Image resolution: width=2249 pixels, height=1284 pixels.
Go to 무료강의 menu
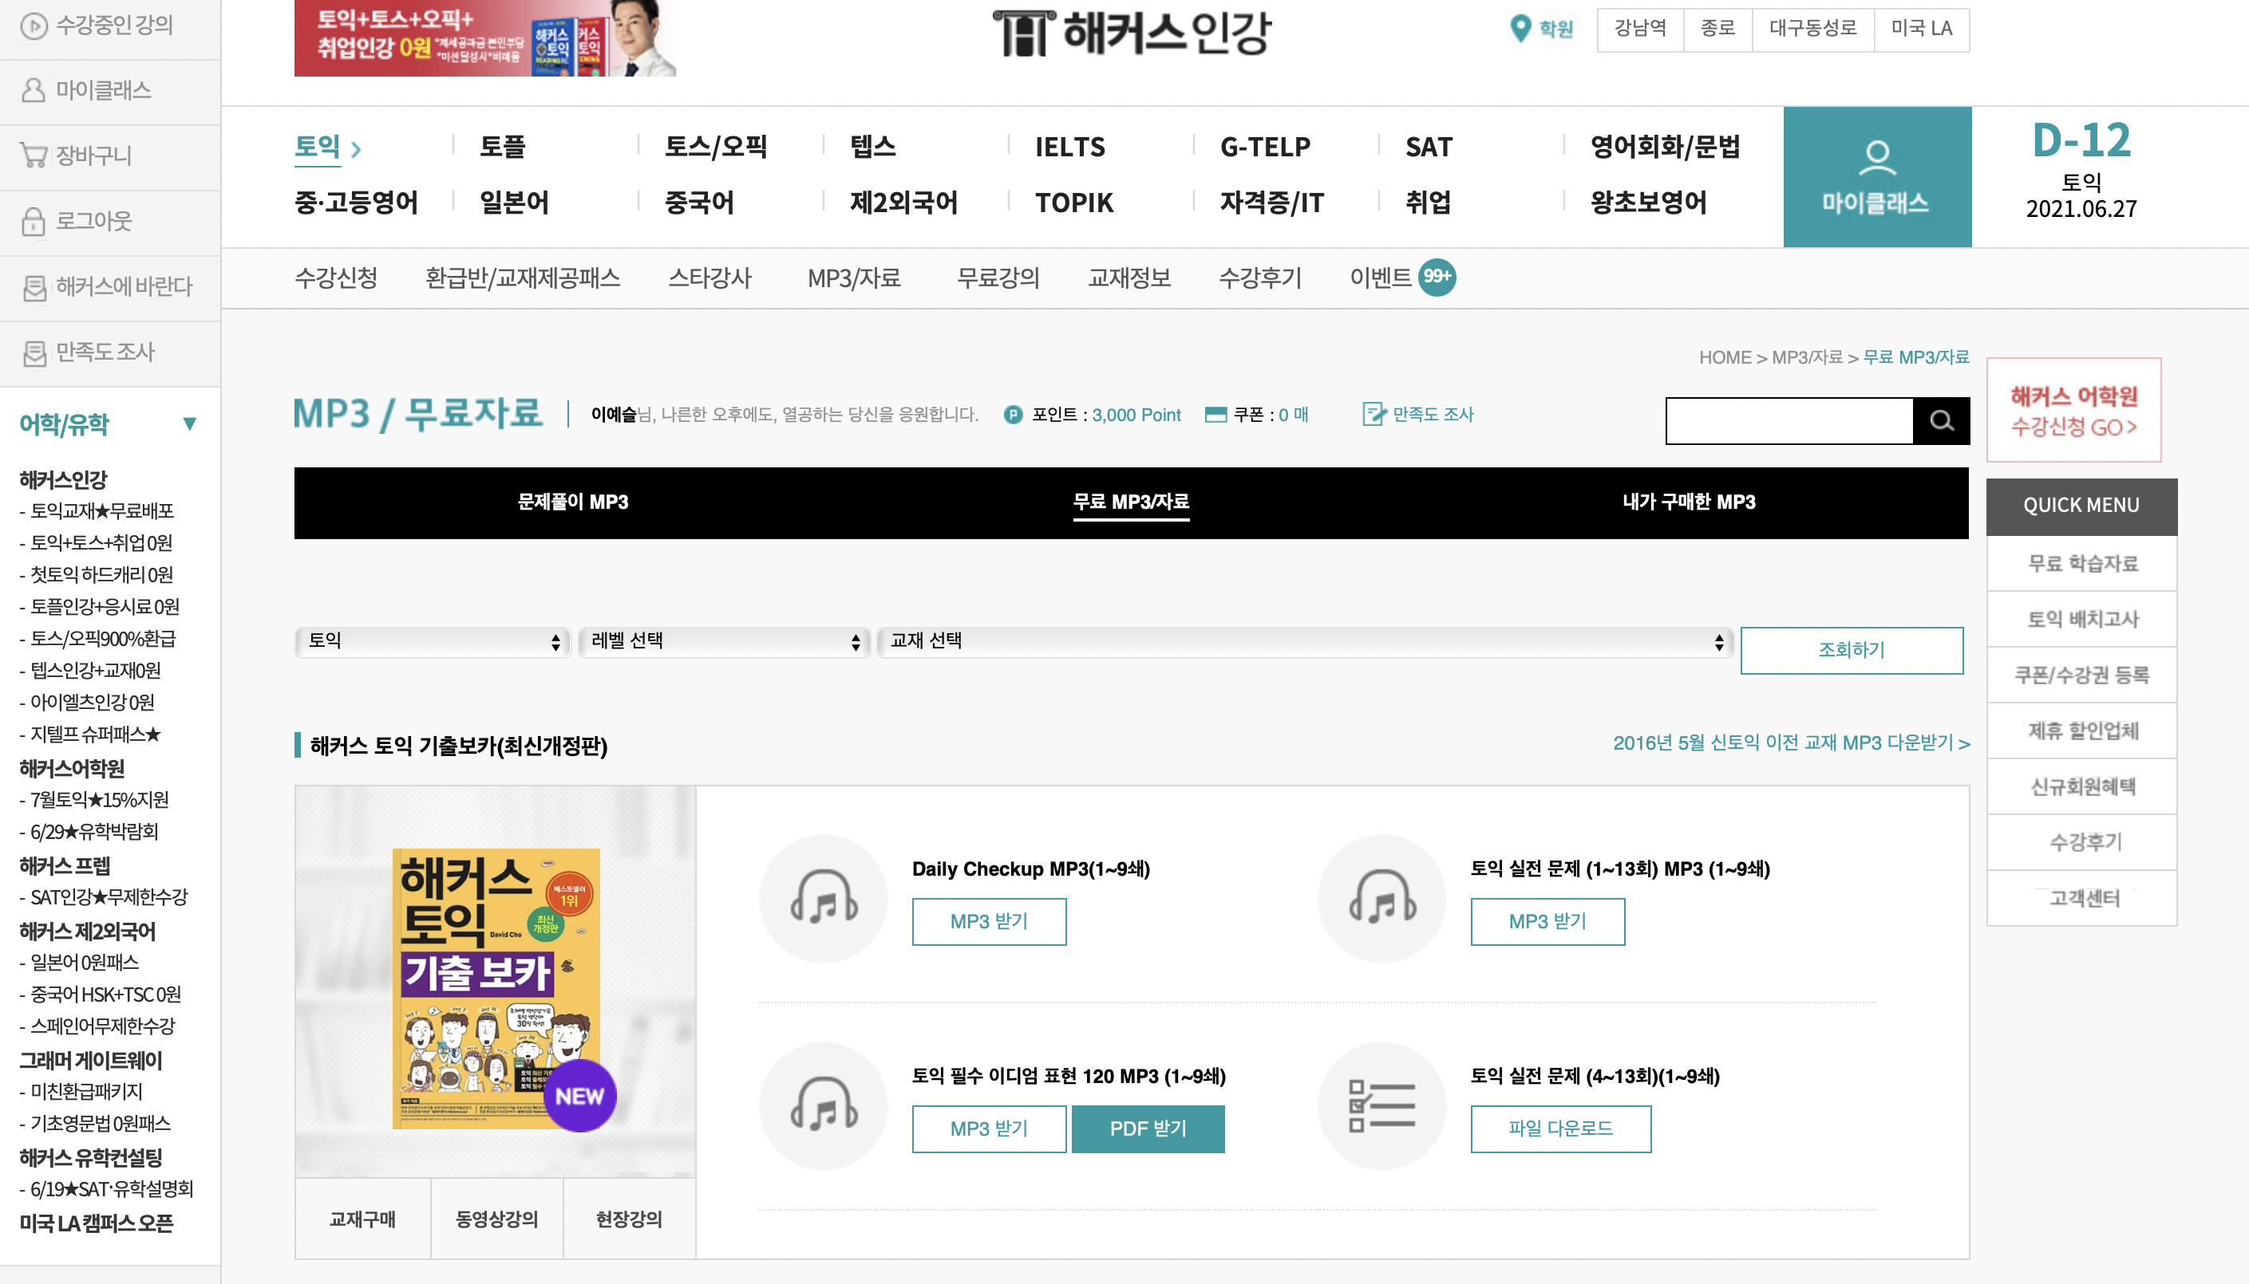998,278
